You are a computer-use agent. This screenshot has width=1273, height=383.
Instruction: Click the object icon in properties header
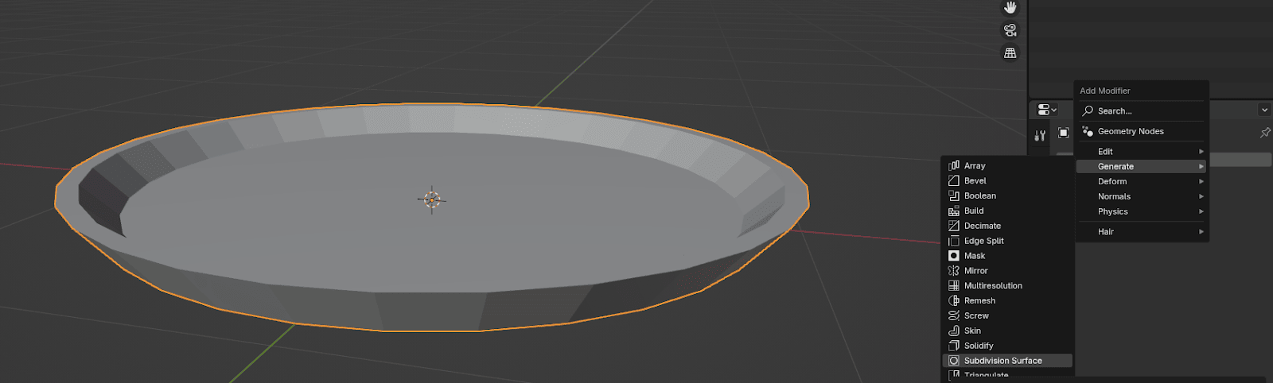pyautogui.click(x=1064, y=133)
